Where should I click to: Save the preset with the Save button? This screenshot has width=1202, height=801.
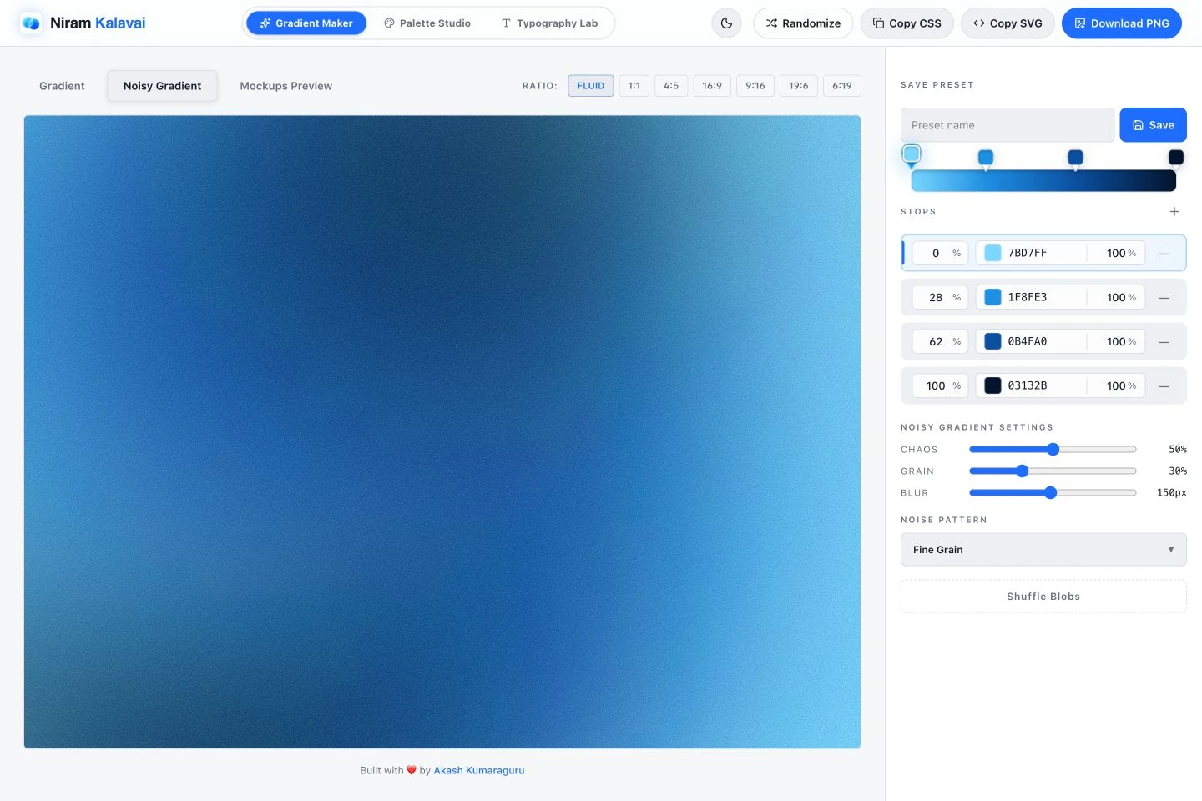click(x=1153, y=125)
